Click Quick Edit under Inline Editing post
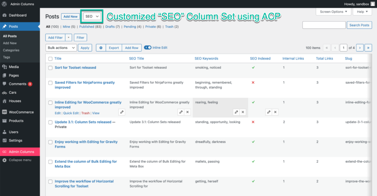377x196 pixels. (x=71, y=113)
